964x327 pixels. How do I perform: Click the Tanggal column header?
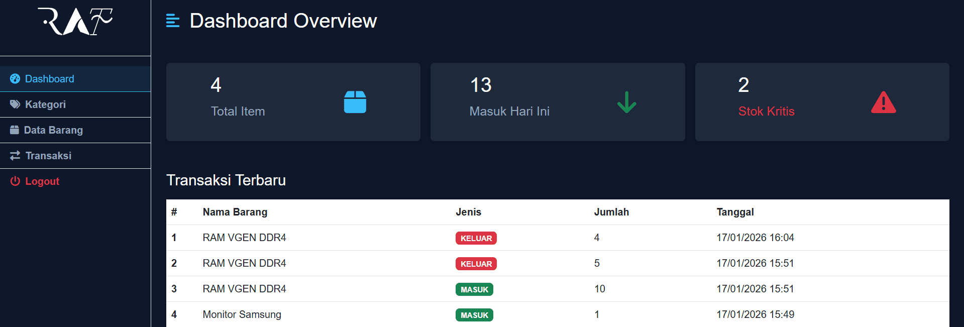coord(735,212)
